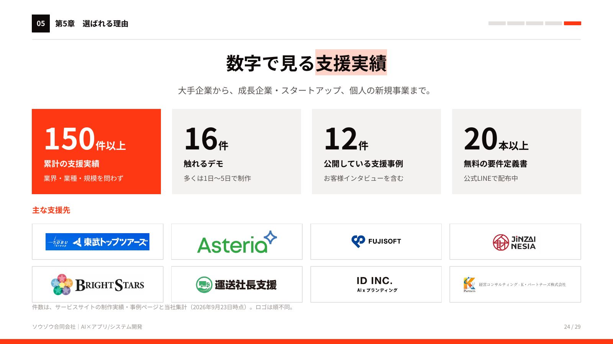Click the active orange progress segment
This screenshot has height=344, width=613.
[x=572, y=23]
